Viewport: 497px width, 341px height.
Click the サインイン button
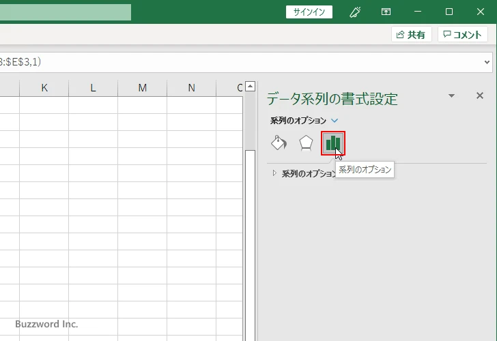(x=309, y=12)
